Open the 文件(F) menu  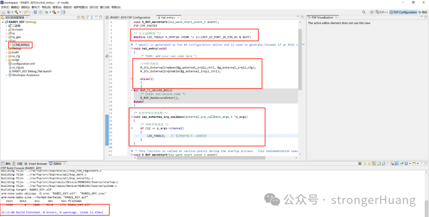[x=5, y=7]
